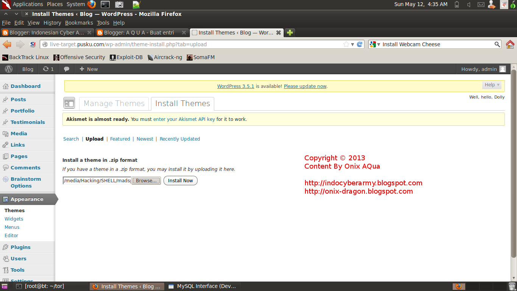
Task: Open screenshot camera icon in top panel
Action: pyautogui.click(x=119, y=5)
